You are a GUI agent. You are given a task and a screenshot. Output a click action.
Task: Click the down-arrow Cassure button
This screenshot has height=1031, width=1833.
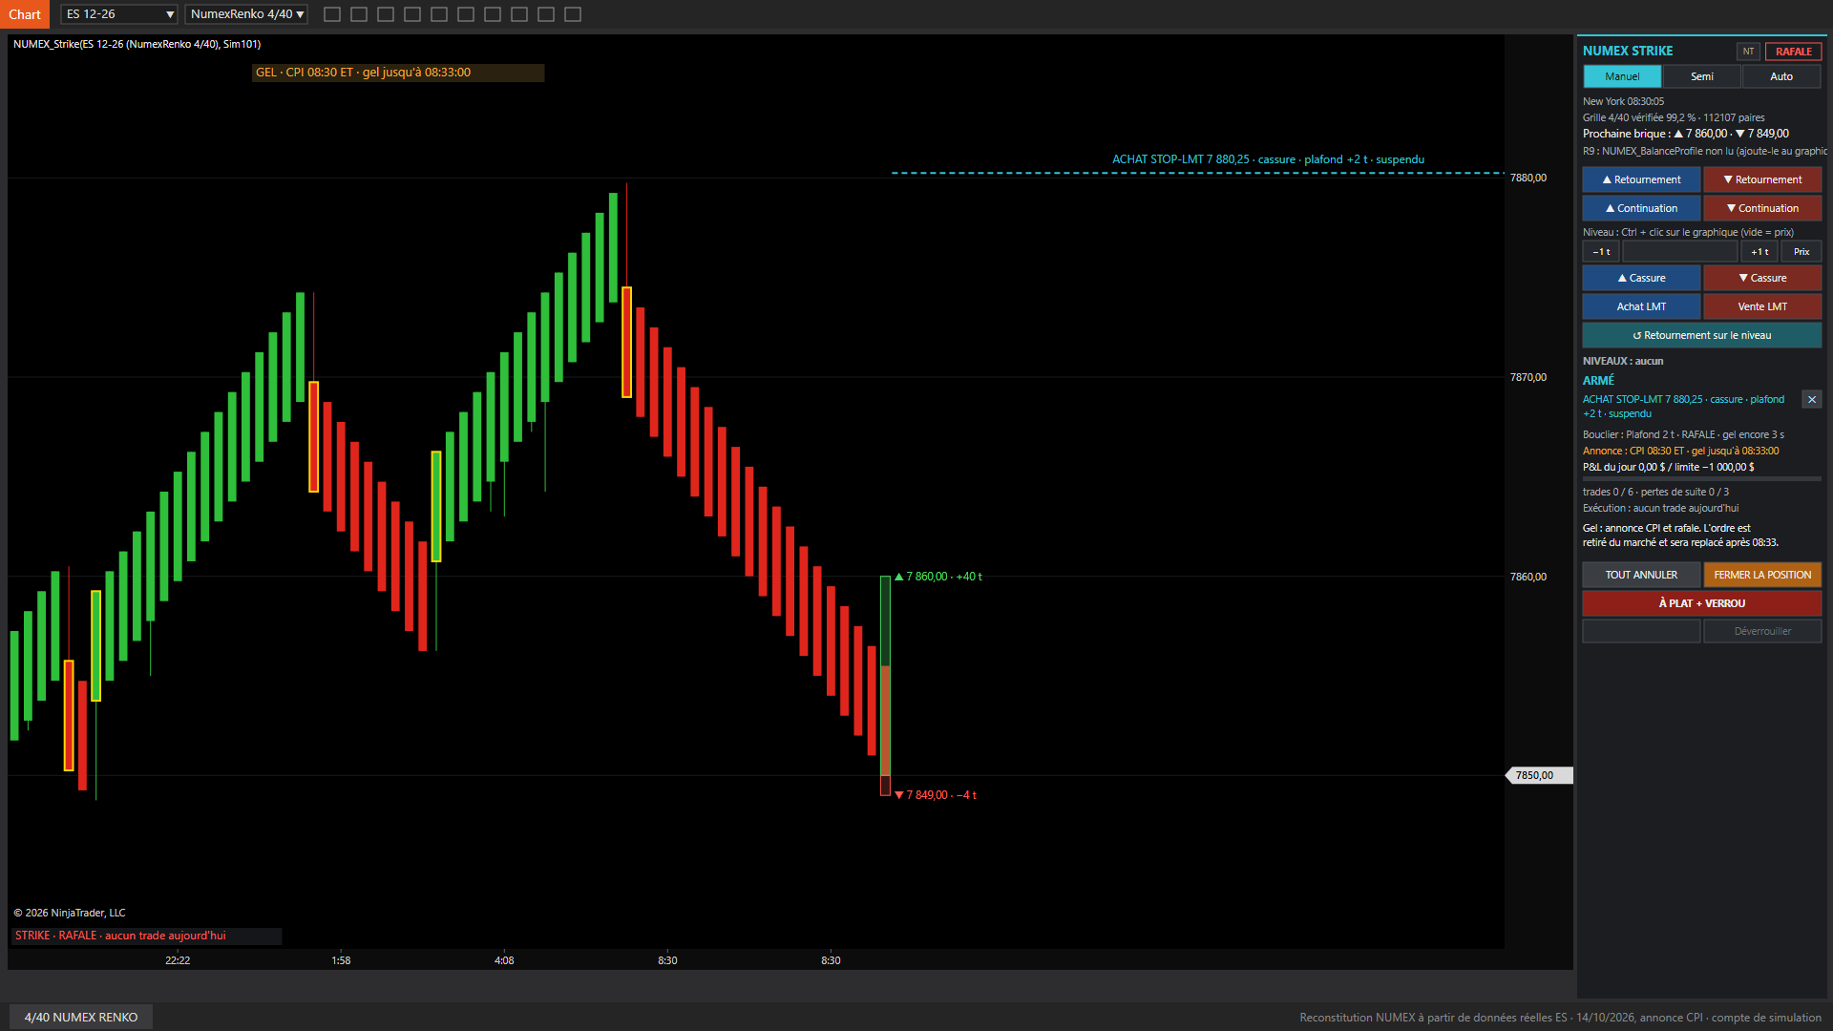1762,278
